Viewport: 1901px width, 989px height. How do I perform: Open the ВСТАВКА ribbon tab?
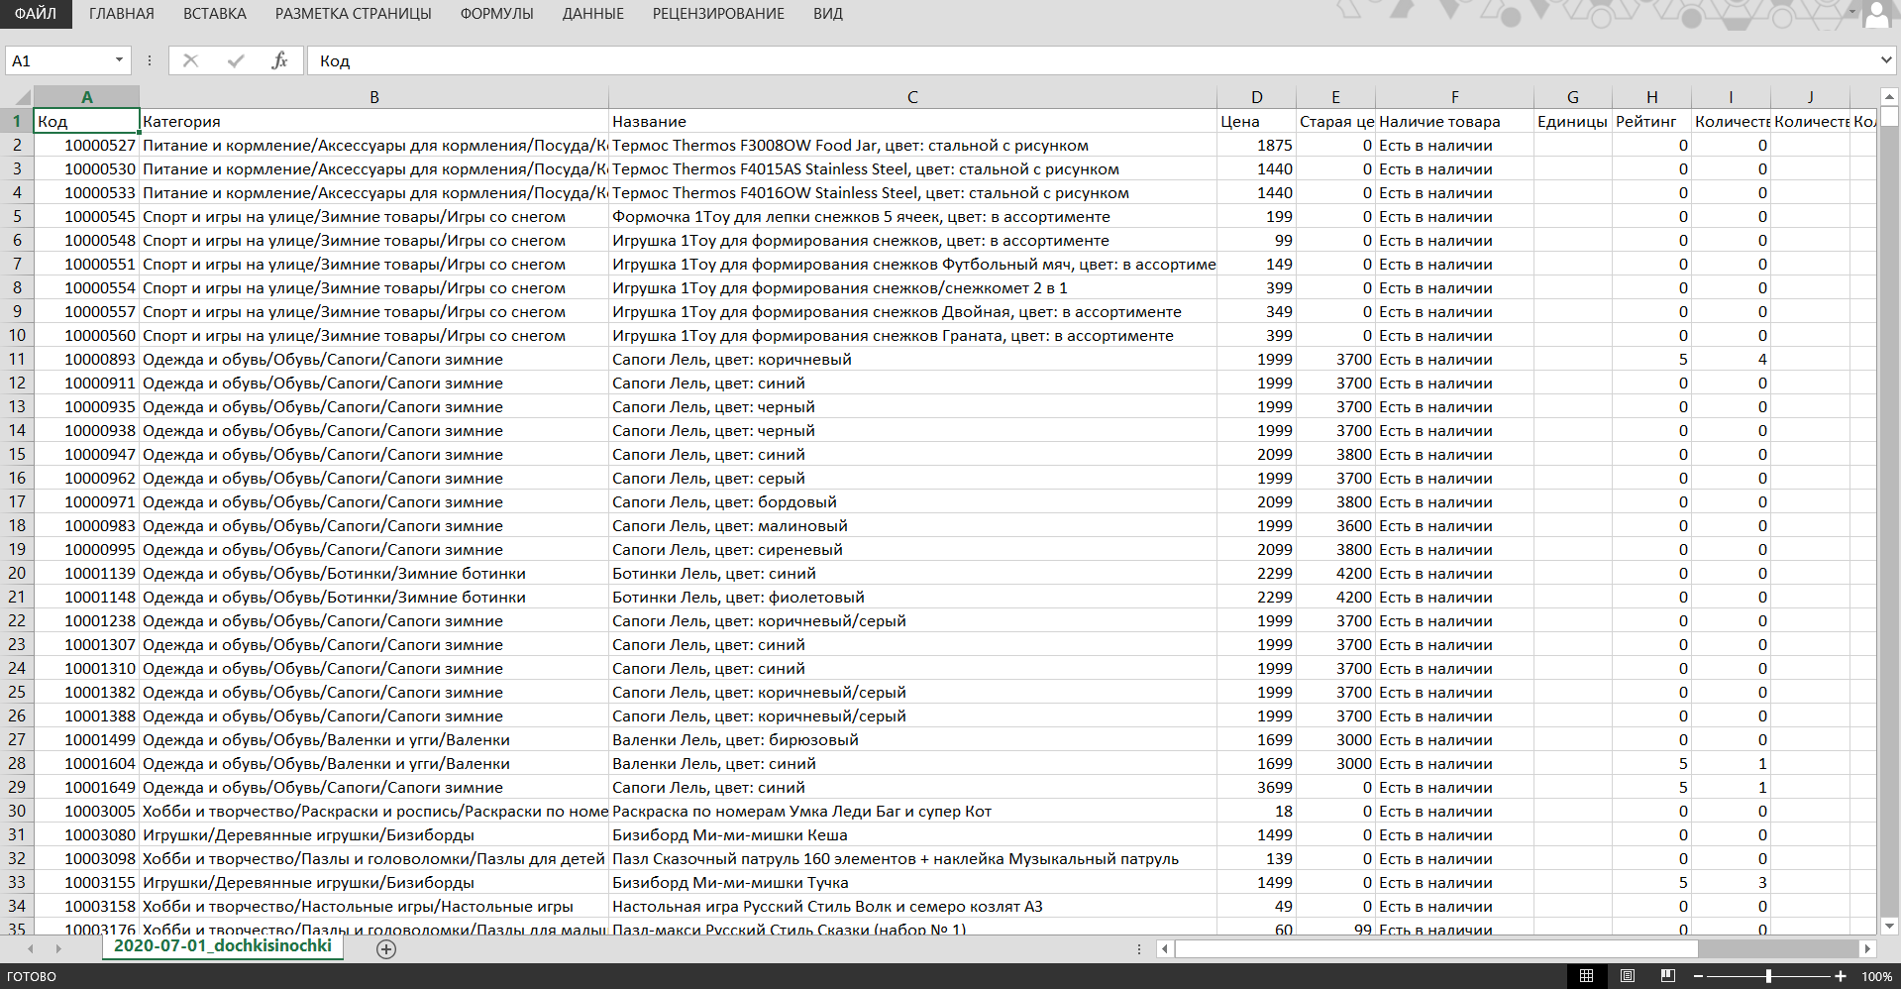pyautogui.click(x=215, y=14)
